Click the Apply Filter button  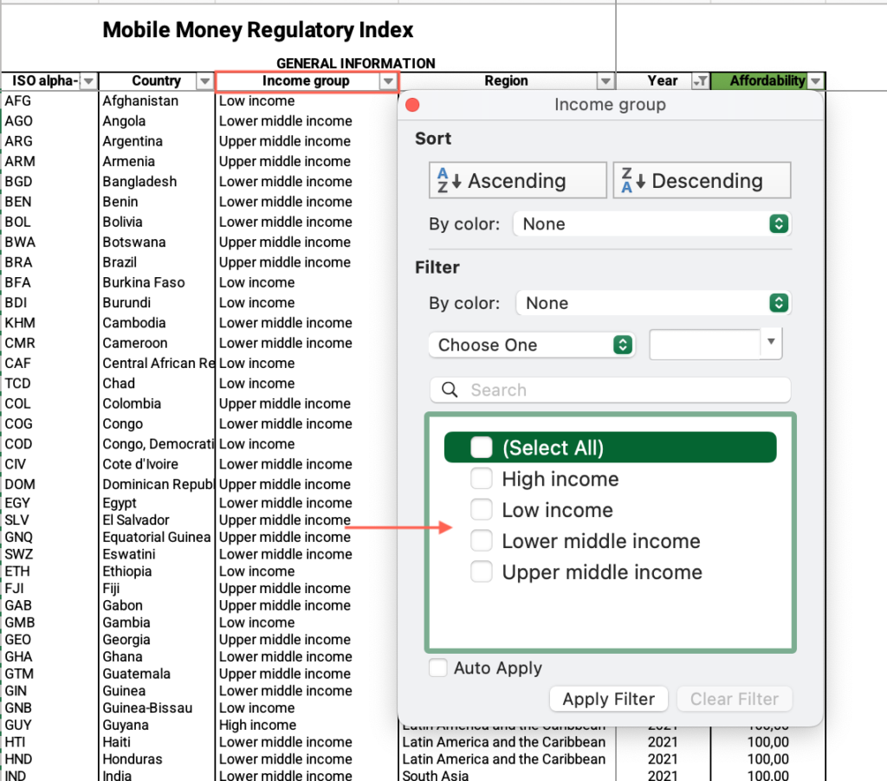tap(609, 699)
